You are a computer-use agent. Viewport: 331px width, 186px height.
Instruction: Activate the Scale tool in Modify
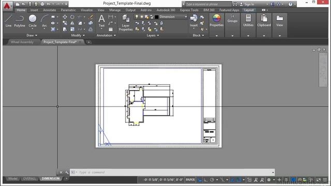(x=72, y=29)
